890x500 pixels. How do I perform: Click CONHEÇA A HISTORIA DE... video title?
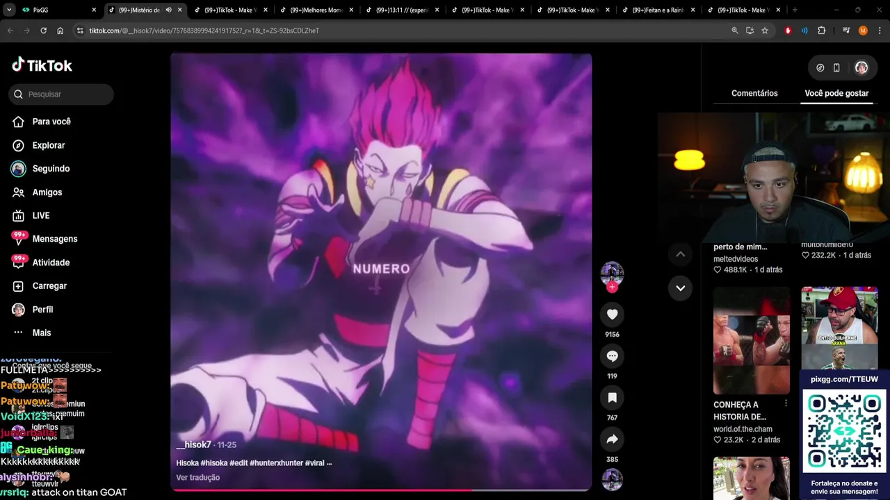(x=740, y=410)
